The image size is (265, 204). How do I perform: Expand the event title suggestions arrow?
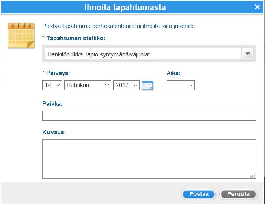(248, 54)
